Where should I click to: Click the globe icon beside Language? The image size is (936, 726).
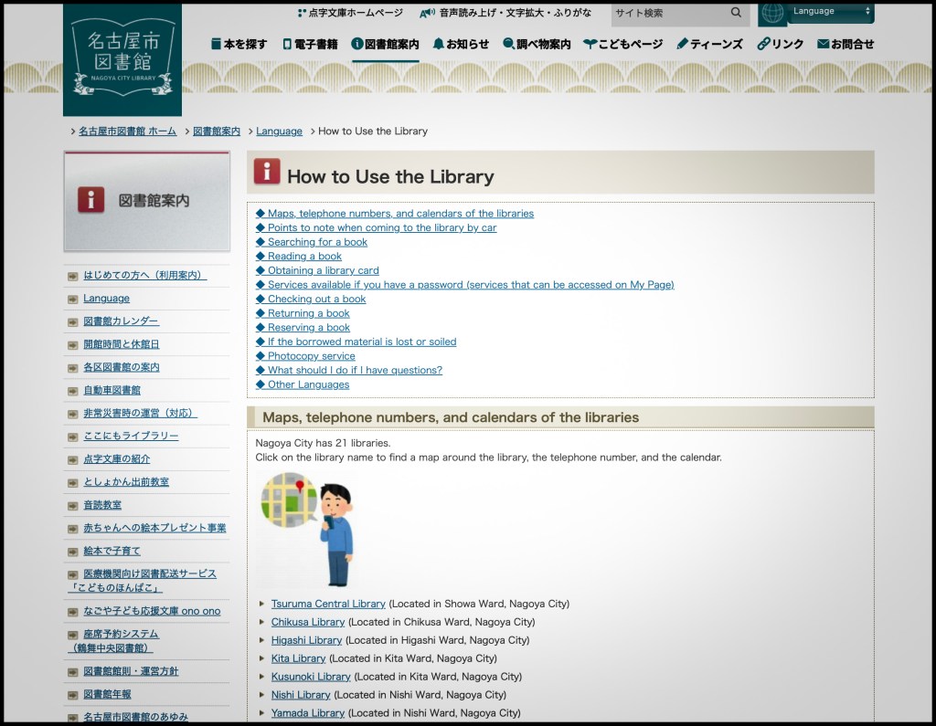tap(772, 13)
